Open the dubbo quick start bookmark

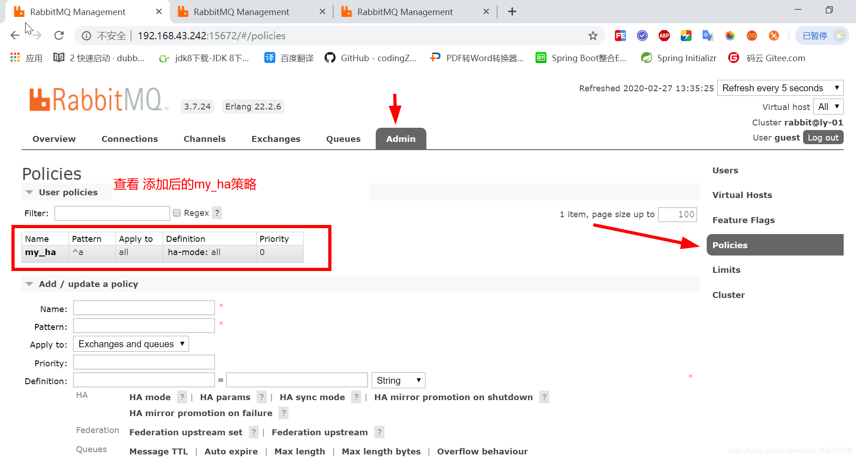99,58
